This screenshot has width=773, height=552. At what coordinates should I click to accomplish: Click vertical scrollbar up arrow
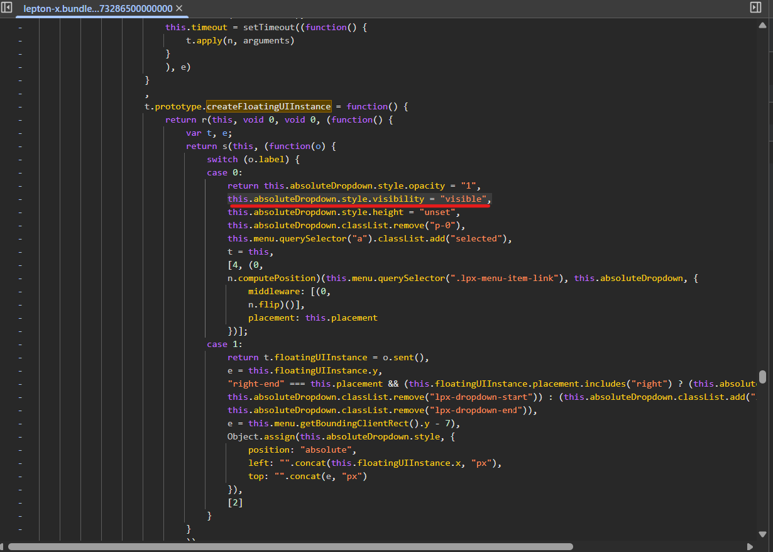click(762, 25)
